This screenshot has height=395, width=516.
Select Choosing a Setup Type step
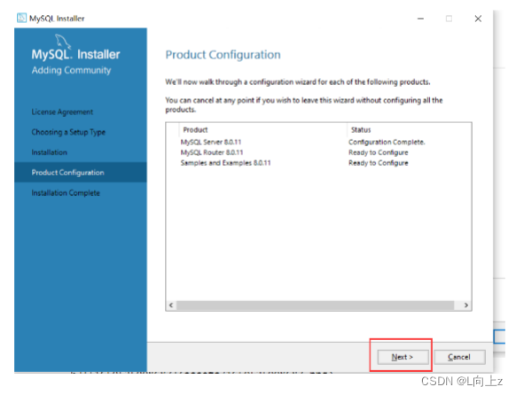point(68,132)
